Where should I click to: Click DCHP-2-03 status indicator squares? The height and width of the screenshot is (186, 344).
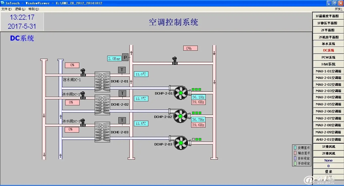click(x=196, y=139)
